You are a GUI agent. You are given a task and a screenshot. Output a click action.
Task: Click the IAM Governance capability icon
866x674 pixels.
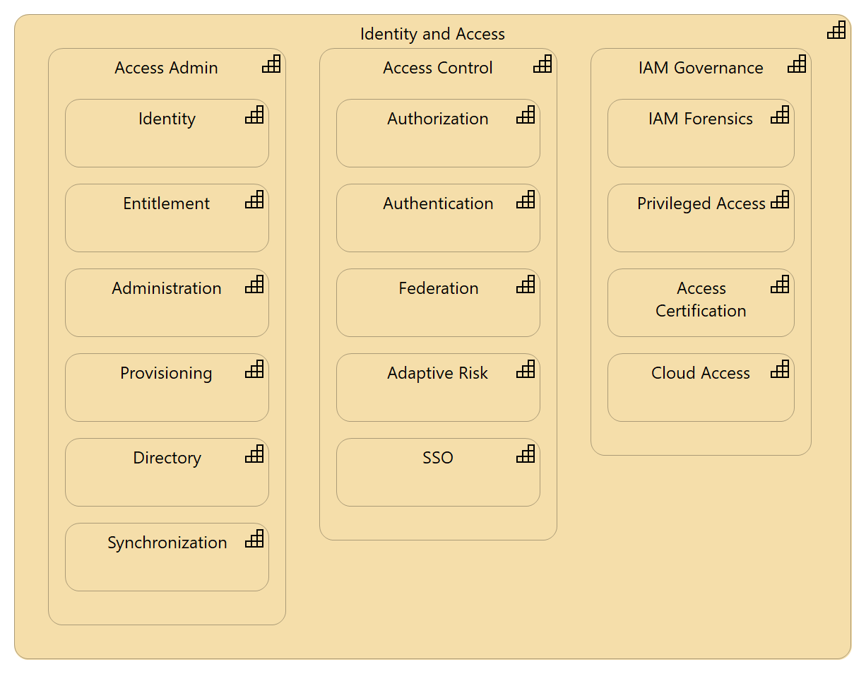point(797,64)
